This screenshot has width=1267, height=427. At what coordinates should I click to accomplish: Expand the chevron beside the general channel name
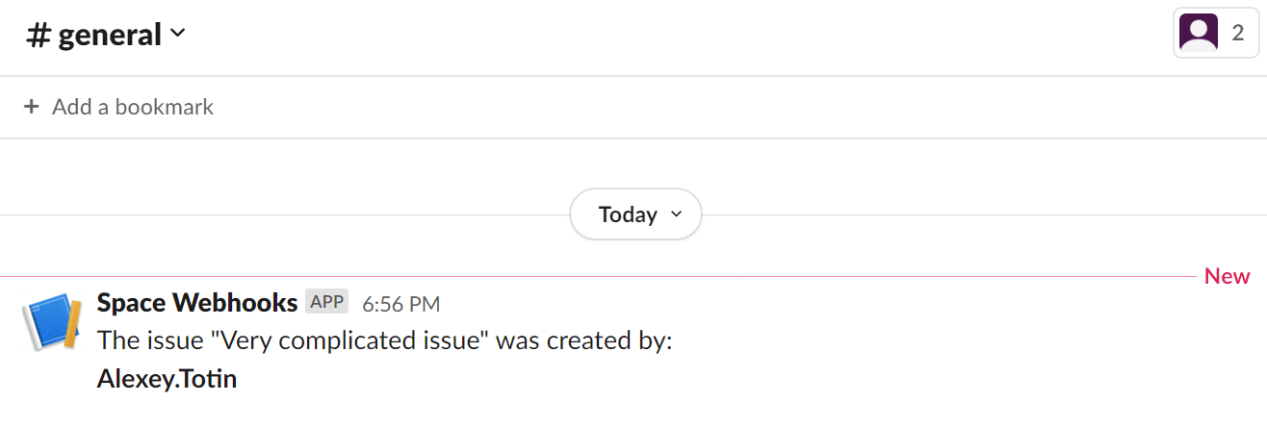pos(177,34)
